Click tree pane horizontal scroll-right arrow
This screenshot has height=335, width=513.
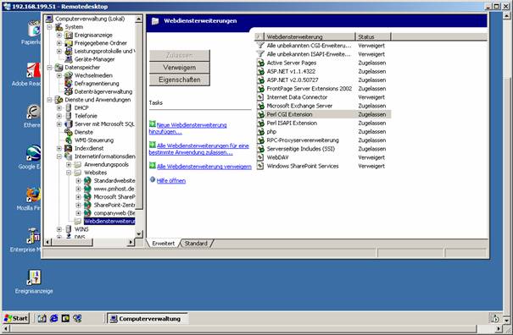[x=131, y=242]
